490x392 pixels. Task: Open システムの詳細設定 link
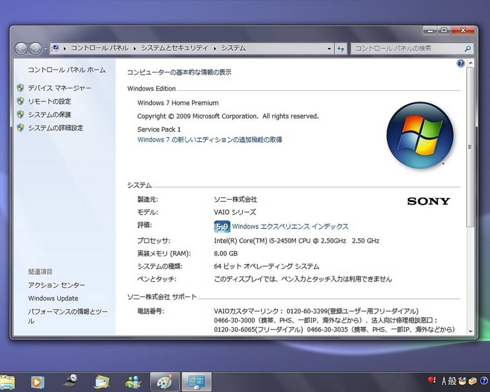point(56,128)
